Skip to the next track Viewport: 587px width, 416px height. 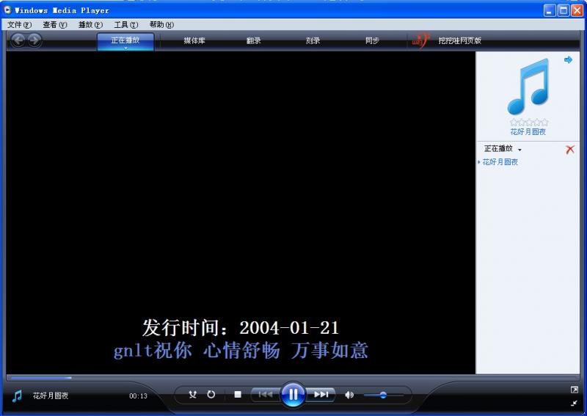(321, 395)
